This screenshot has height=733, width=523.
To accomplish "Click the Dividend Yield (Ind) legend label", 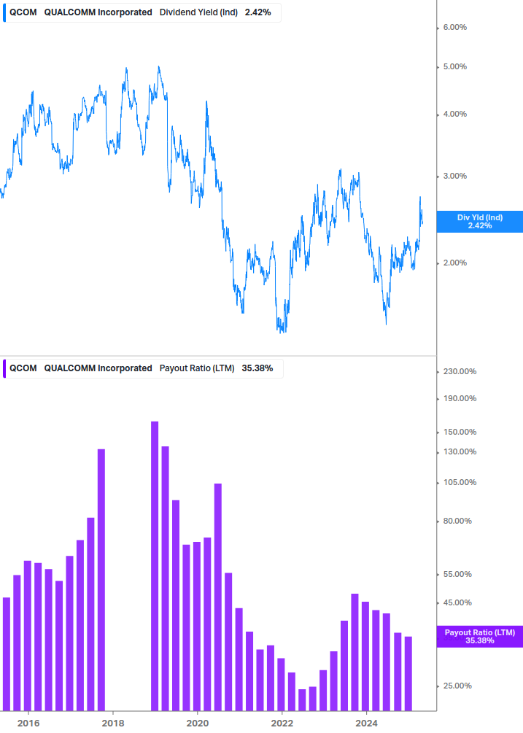I will coord(198,12).
